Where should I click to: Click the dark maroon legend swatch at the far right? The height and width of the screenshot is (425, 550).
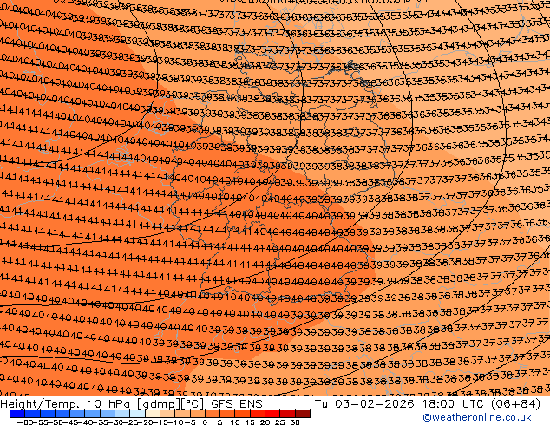point(303,414)
